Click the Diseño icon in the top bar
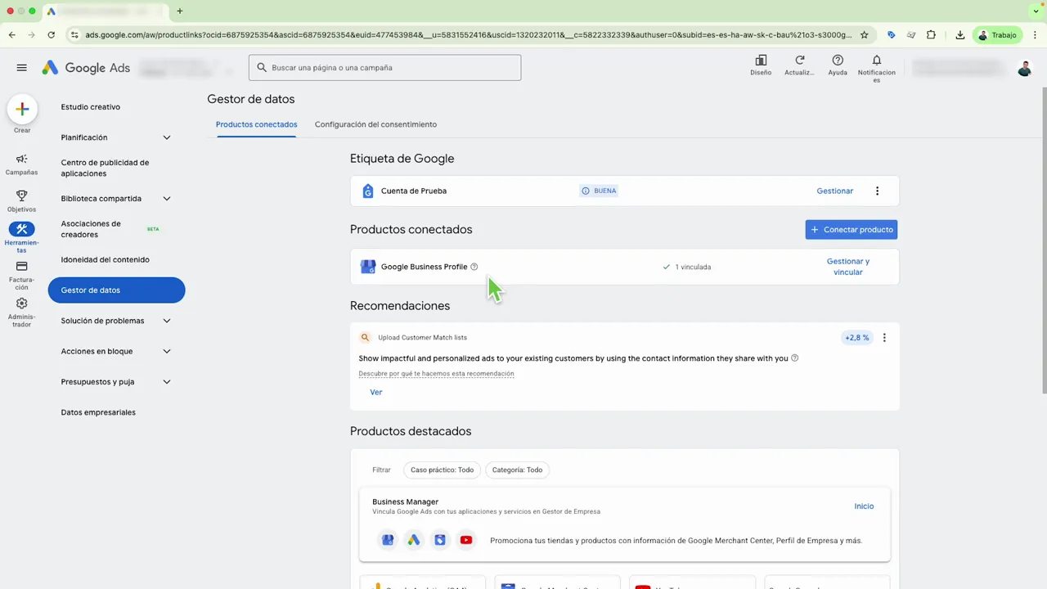 (761, 59)
